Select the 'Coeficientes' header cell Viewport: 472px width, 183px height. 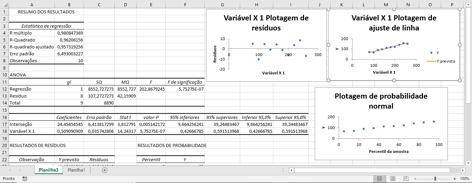(x=69, y=117)
